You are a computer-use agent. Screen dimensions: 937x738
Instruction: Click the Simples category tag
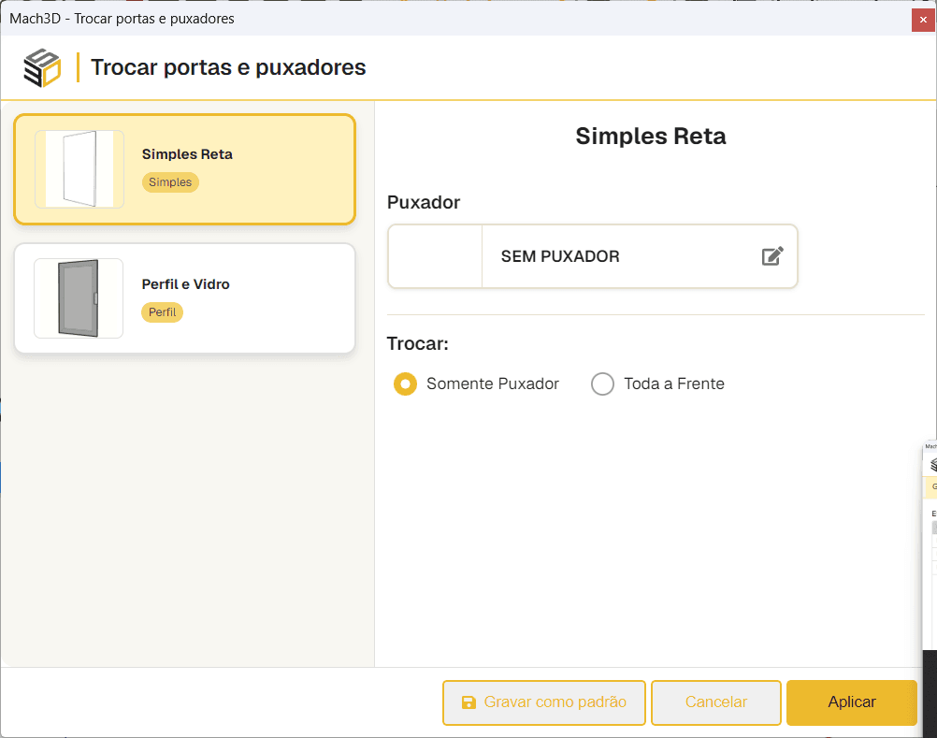coord(170,182)
